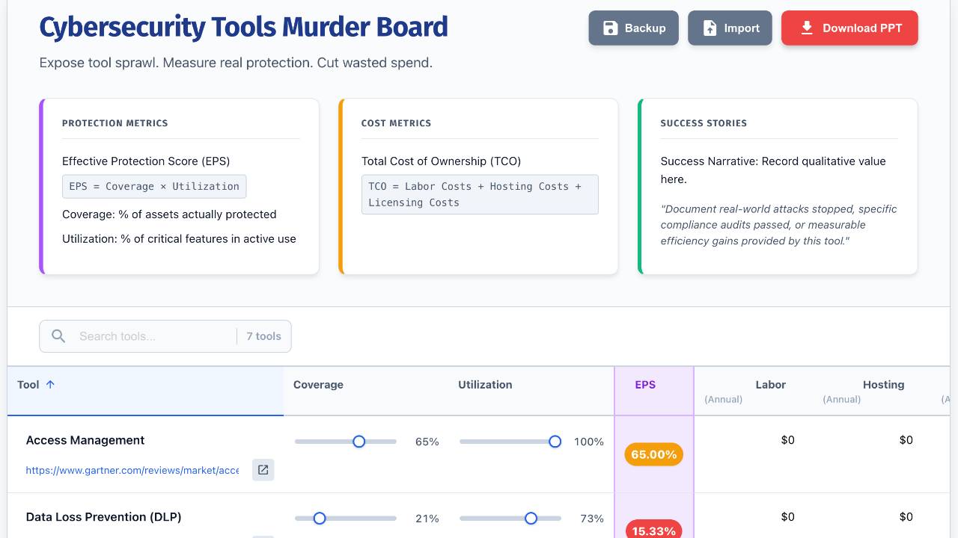Adjust the DLP utilization slider

[x=510, y=519]
